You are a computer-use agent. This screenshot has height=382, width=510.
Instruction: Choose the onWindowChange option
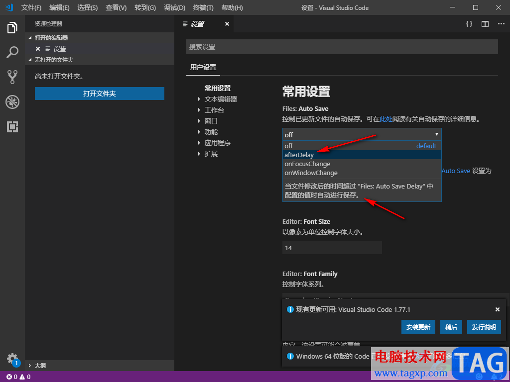362,173
